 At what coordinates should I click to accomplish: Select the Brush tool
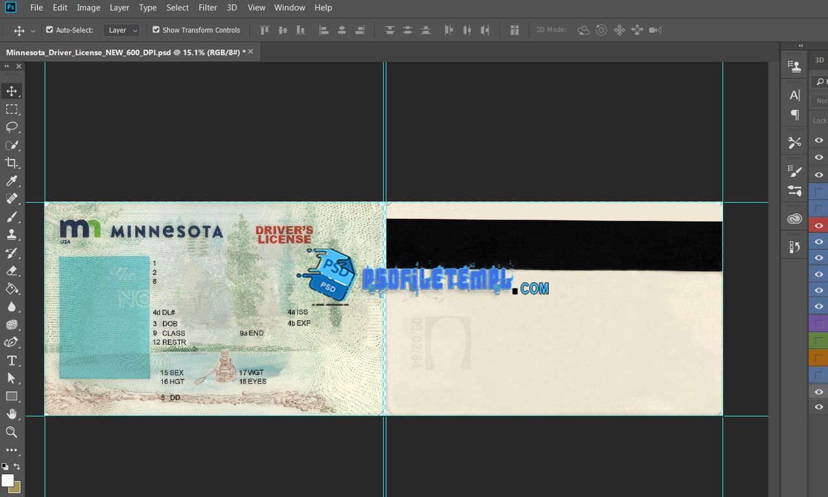click(12, 217)
